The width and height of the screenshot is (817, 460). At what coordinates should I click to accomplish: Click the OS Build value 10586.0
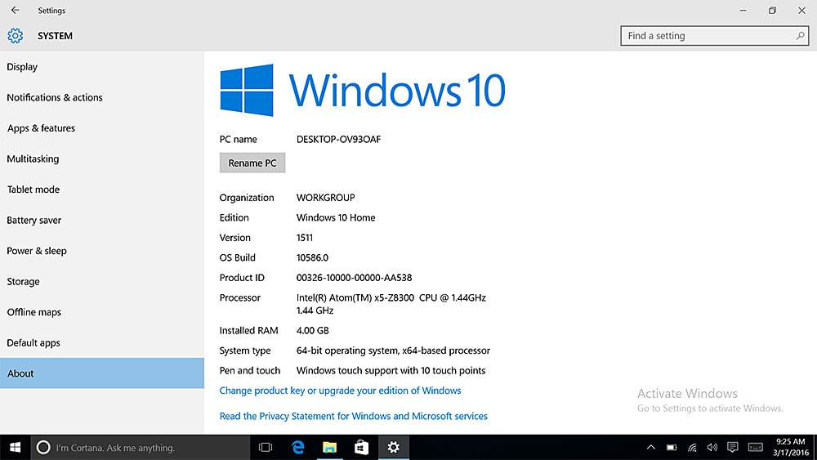point(312,258)
